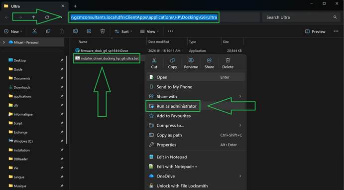This screenshot has height=190, width=344.
Task: Open Properties from context menu
Action: coord(195,145)
